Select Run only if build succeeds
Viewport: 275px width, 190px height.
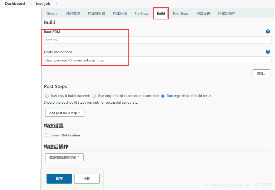(x=47, y=96)
